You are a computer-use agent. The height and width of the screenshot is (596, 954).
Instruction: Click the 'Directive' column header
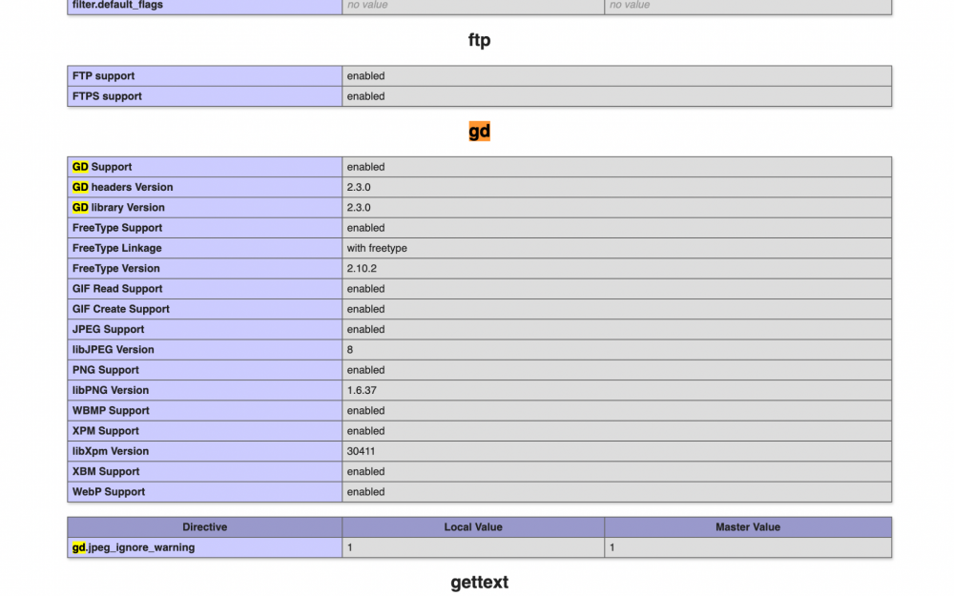[204, 527]
